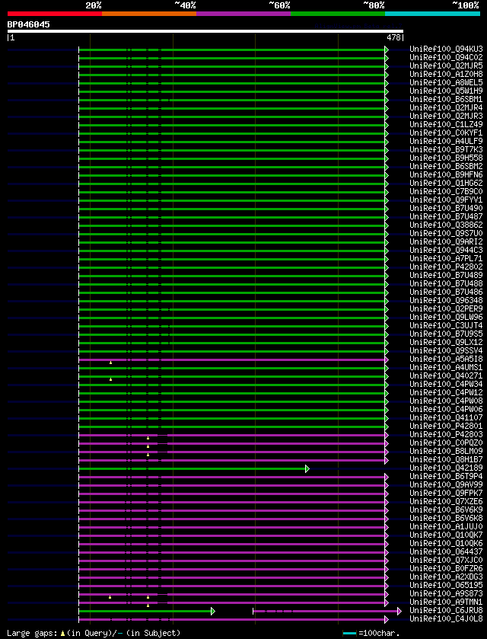Click the cyan ~100% legend color bar
487x639 pixels.
432,14
